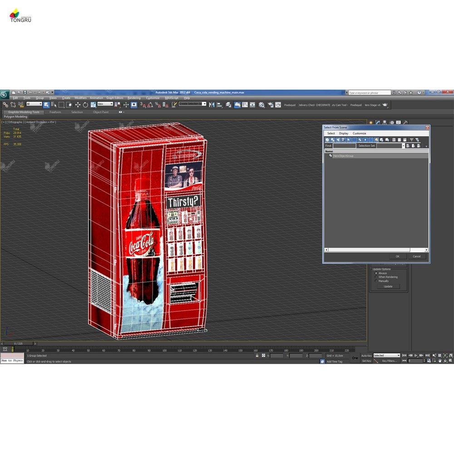Click the Bind to Space Warp icon
Image resolution: width=454 pixels, height=454 pixels.
(20, 105)
